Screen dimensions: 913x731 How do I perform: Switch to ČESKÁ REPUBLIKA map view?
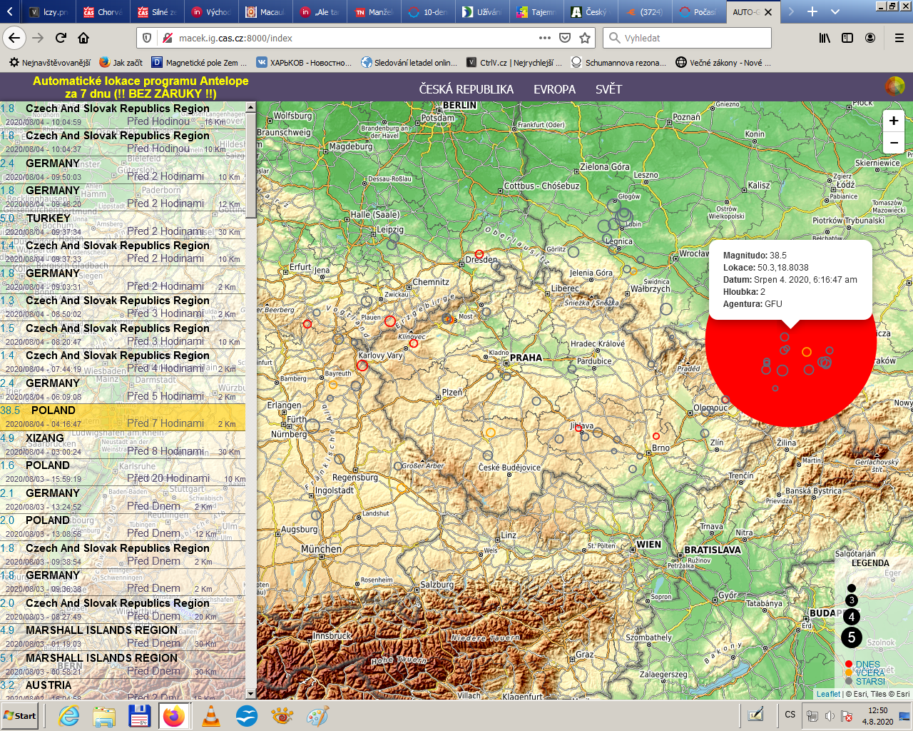[466, 89]
